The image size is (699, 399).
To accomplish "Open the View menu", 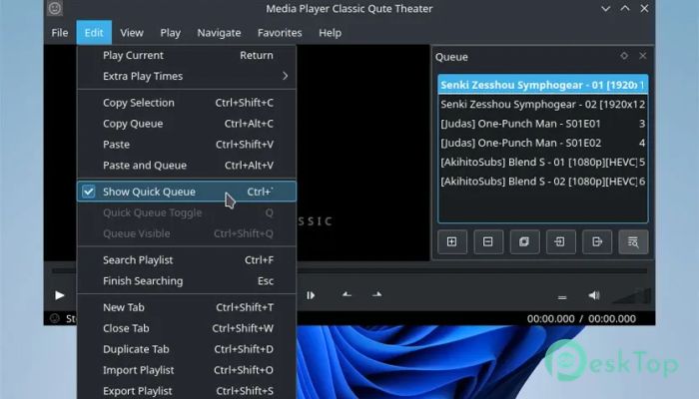I will [x=132, y=33].
